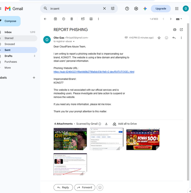Open the SLOT QRIS attachment thumbnail

tap(70, 139)
